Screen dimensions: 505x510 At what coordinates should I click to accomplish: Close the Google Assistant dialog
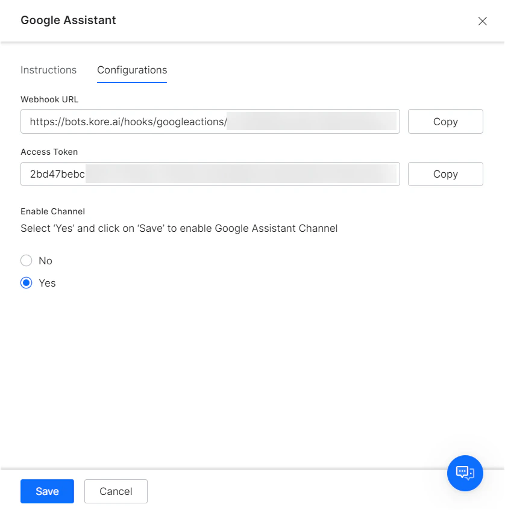[x=482, y=21]
